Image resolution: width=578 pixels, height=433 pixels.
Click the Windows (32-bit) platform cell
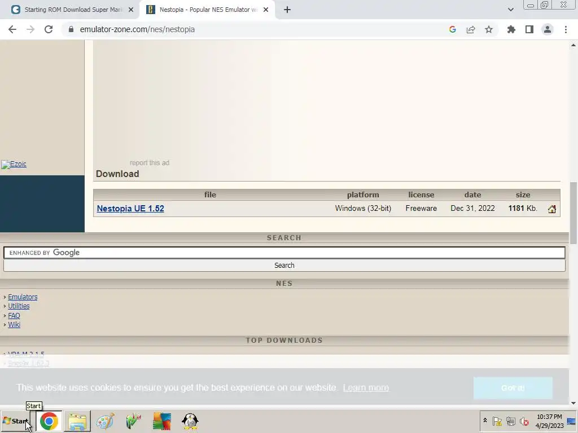tap(363, 209)
